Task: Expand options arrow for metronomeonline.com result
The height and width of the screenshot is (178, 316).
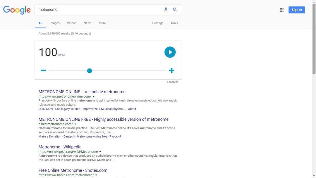Action: pos(94,96)
